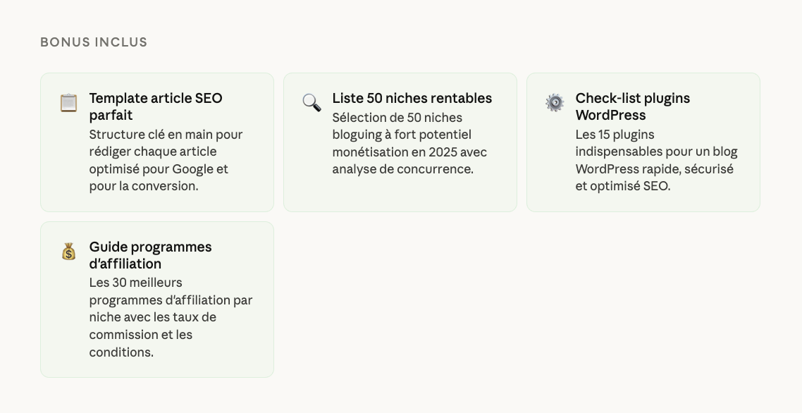Select the WordPress plugins checklist card
Screen dimensions: 802x413
643,201
